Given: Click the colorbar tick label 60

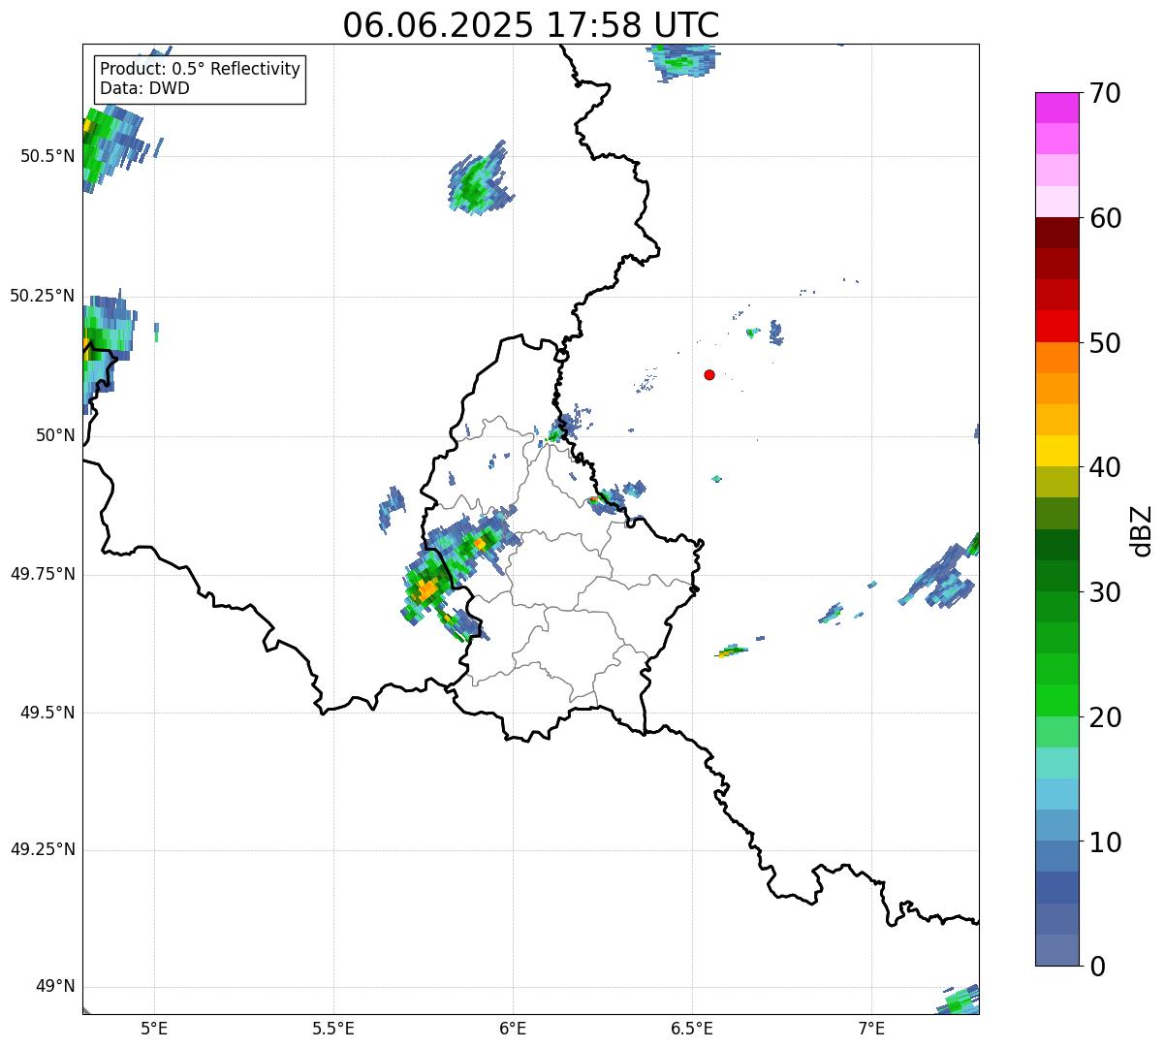Looking at the screenshot, I should (1105, 218).
